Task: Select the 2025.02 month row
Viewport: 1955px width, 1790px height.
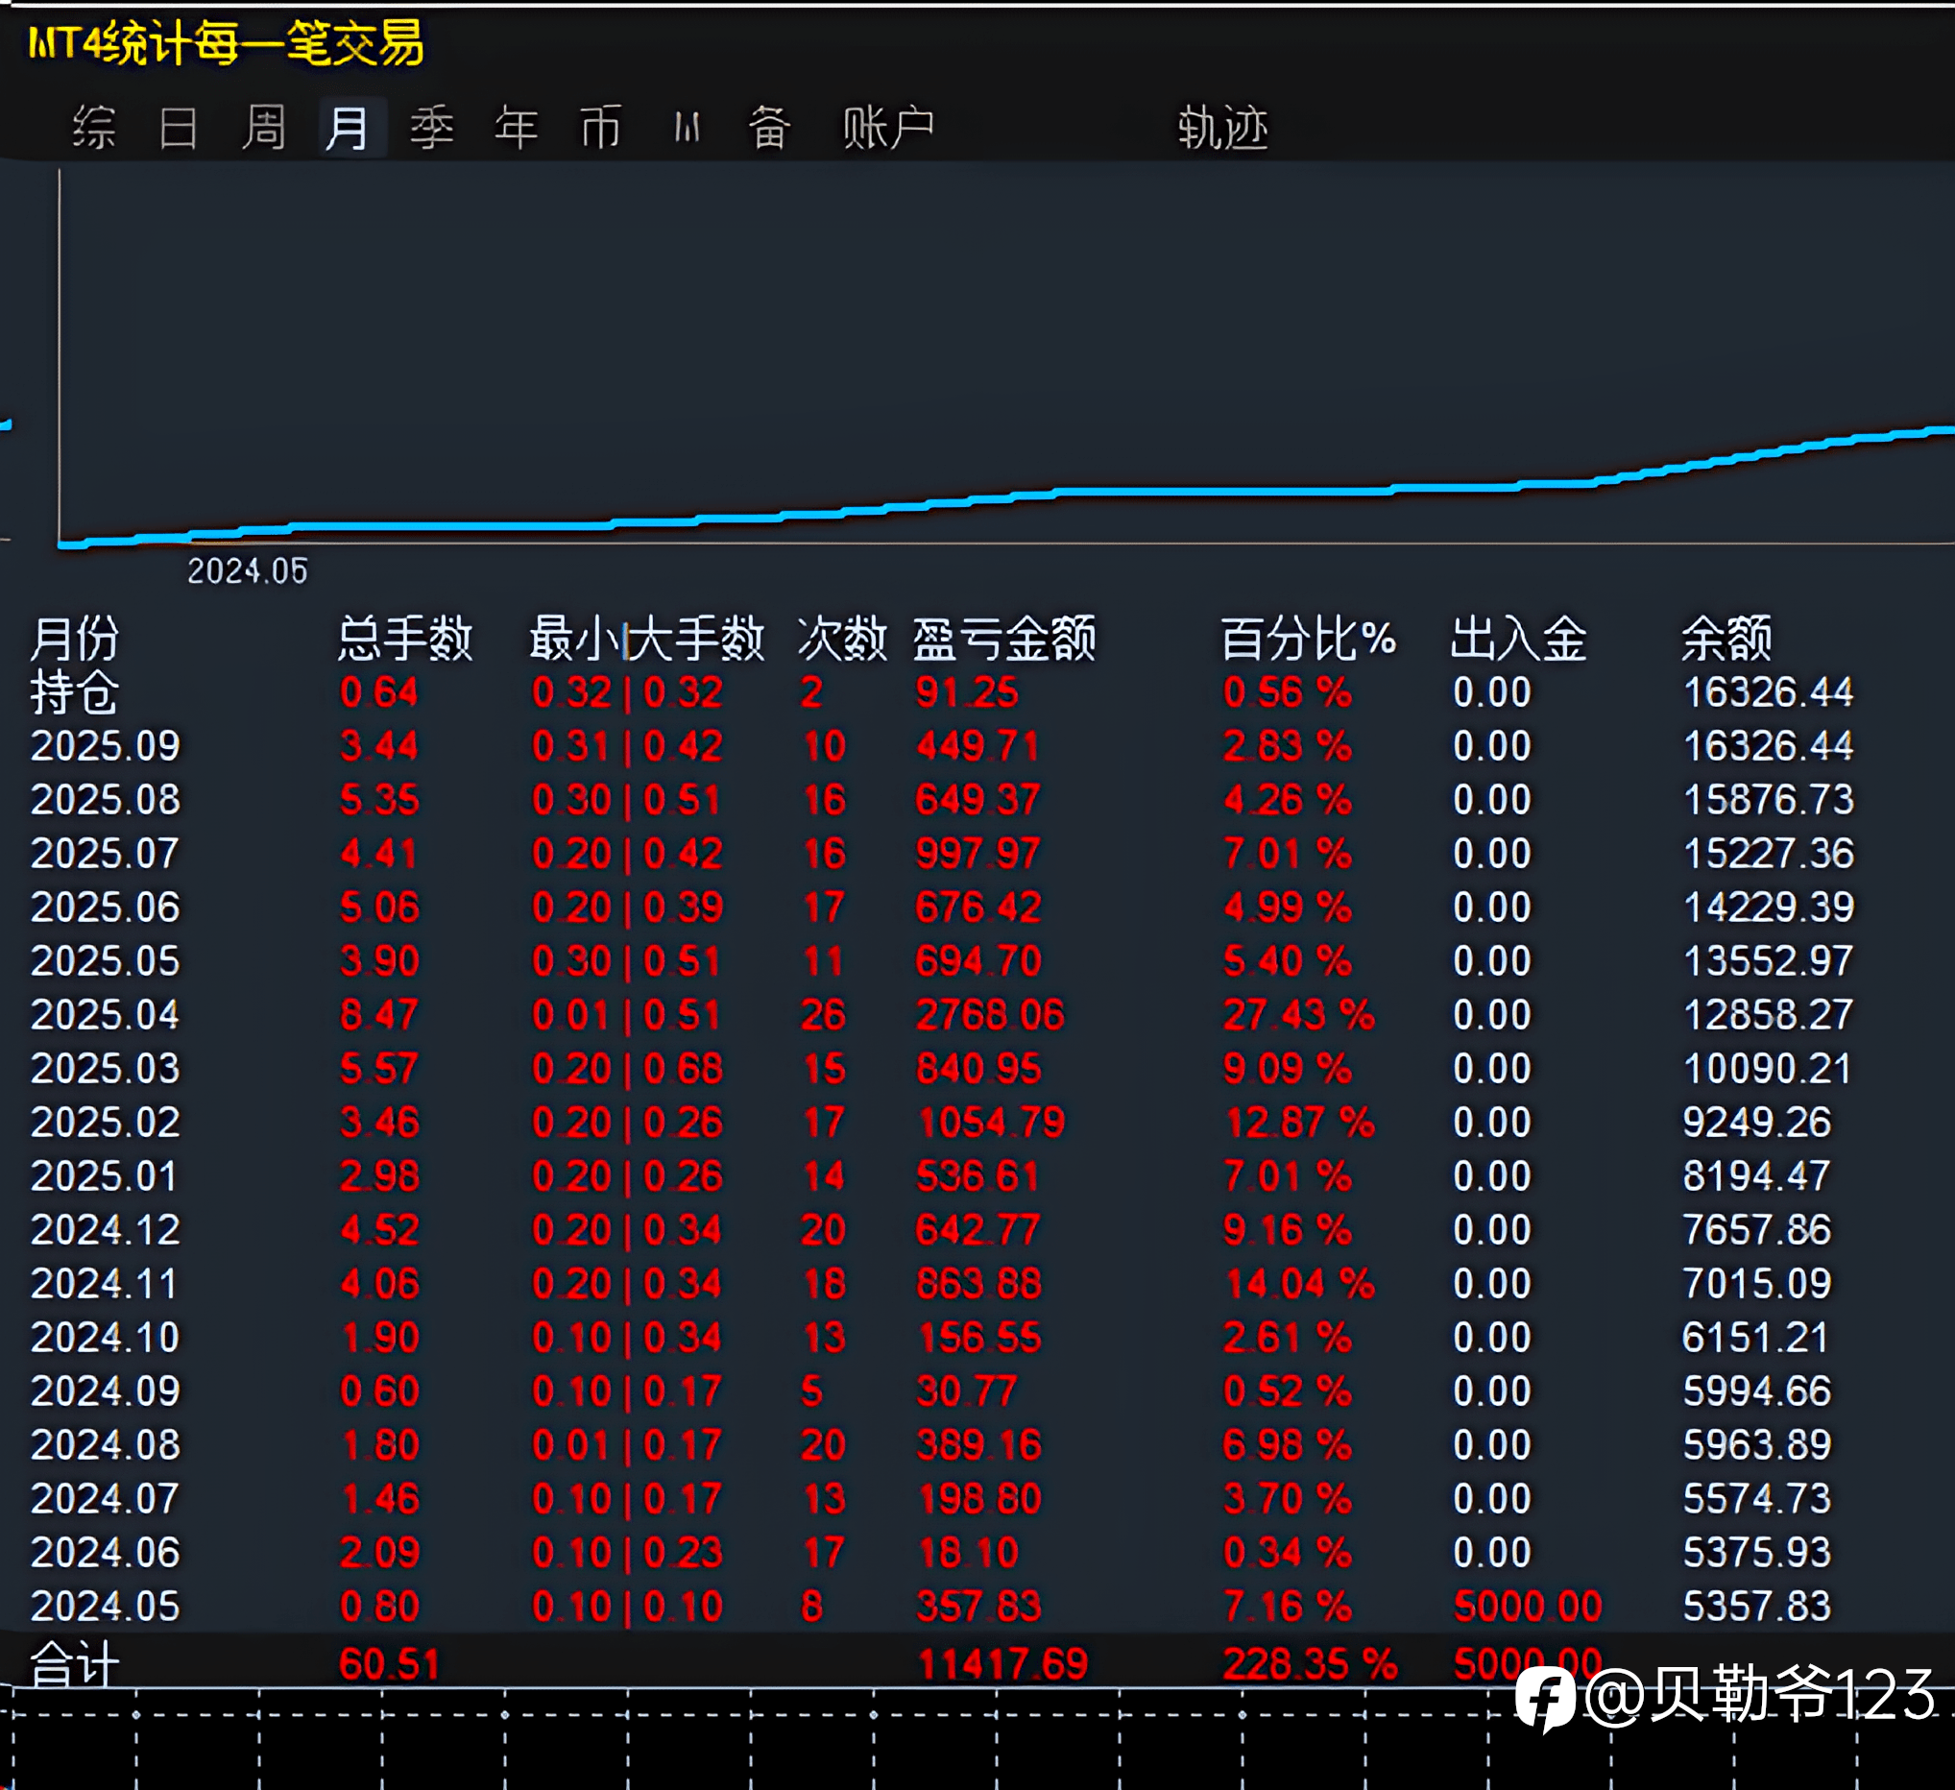Action: [x=941, y=1123]
